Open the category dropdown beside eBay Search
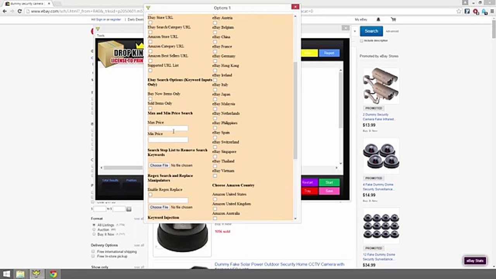The width and height of the screenshot is (496, 279). coord(355,31)
